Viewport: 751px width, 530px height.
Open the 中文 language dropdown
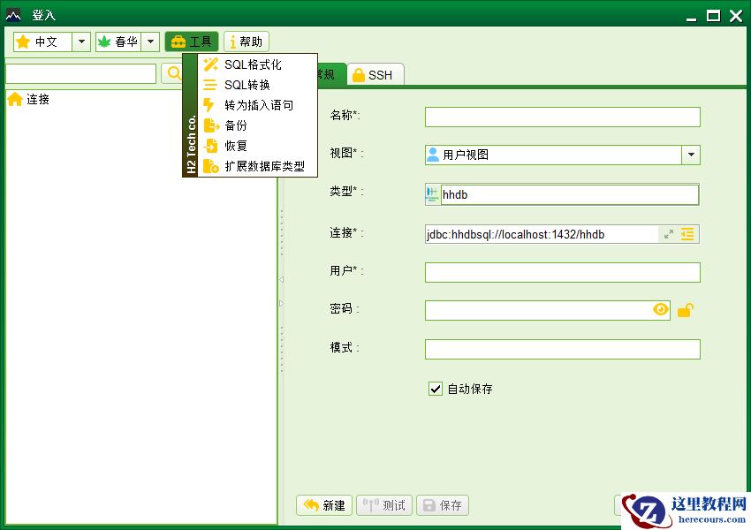click(x=80, y=41)
